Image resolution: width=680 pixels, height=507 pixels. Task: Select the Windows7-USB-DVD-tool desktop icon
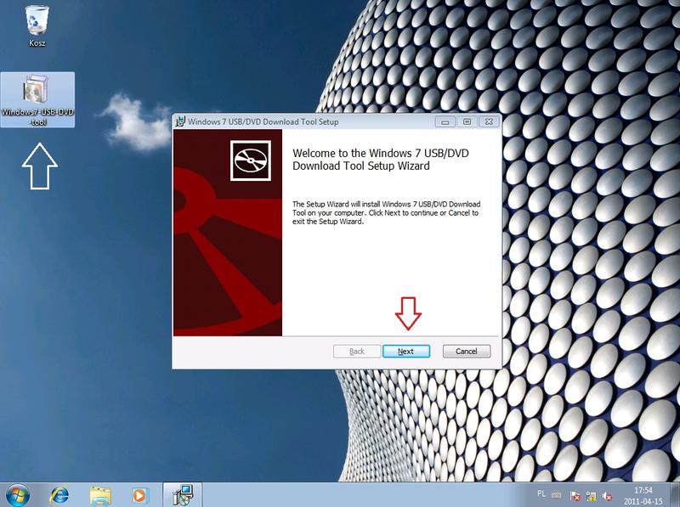pyautogui.click(x=37, y=99)
